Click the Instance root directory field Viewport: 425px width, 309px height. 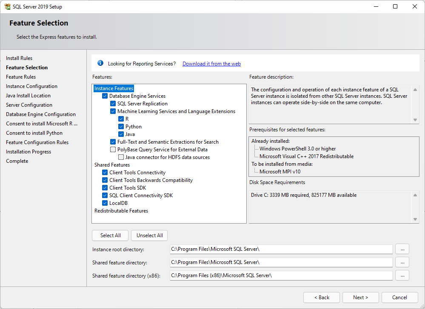tap(281, 249)
